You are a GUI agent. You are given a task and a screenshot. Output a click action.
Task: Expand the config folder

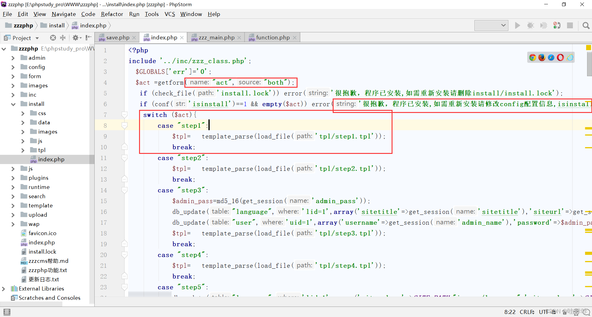13,67
